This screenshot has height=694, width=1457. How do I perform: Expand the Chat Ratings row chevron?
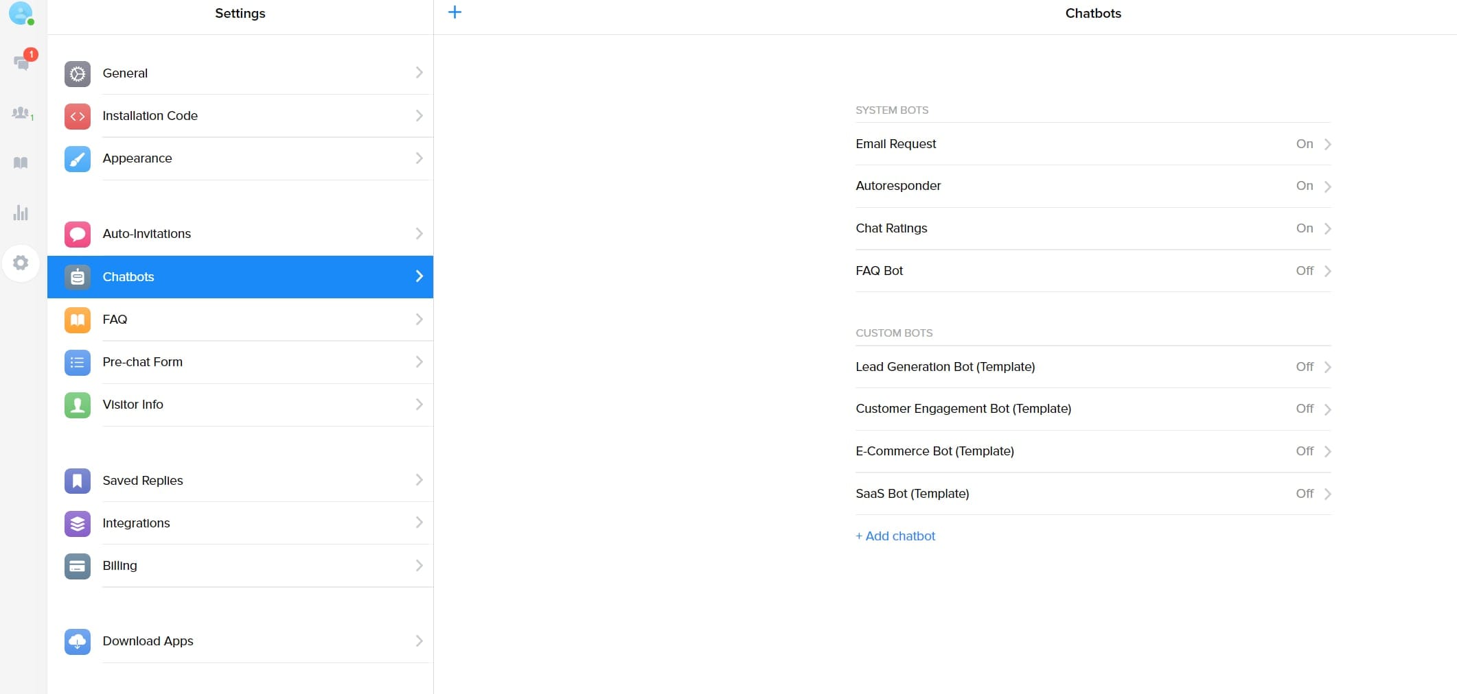coord(1327,228)
